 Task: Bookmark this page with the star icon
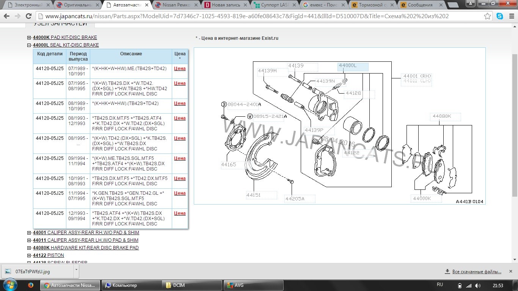coord(488,16)
